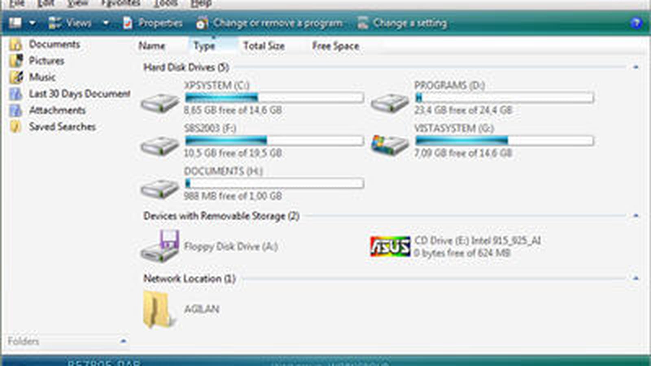The width and height of the screenshot is (651, 366).
Task: Click the blue Help question mark icon
Action: tap(636, 23)
